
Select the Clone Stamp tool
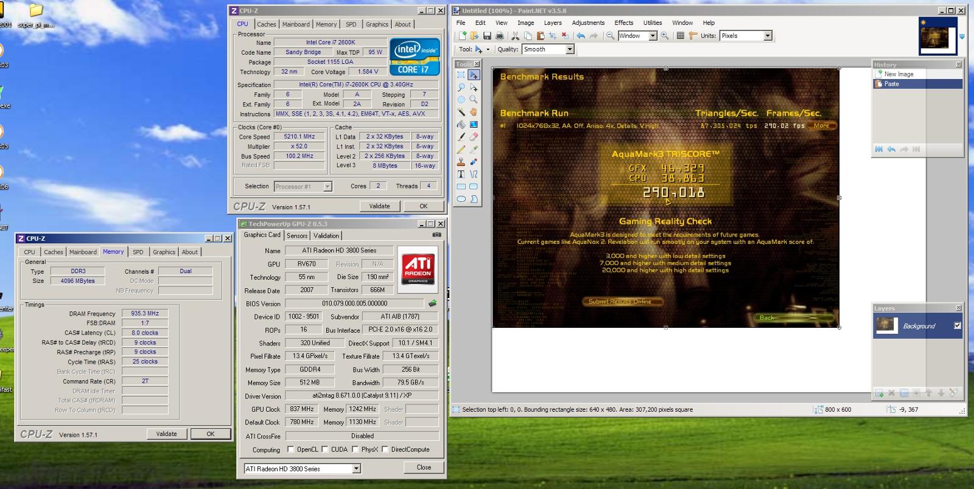461,162
